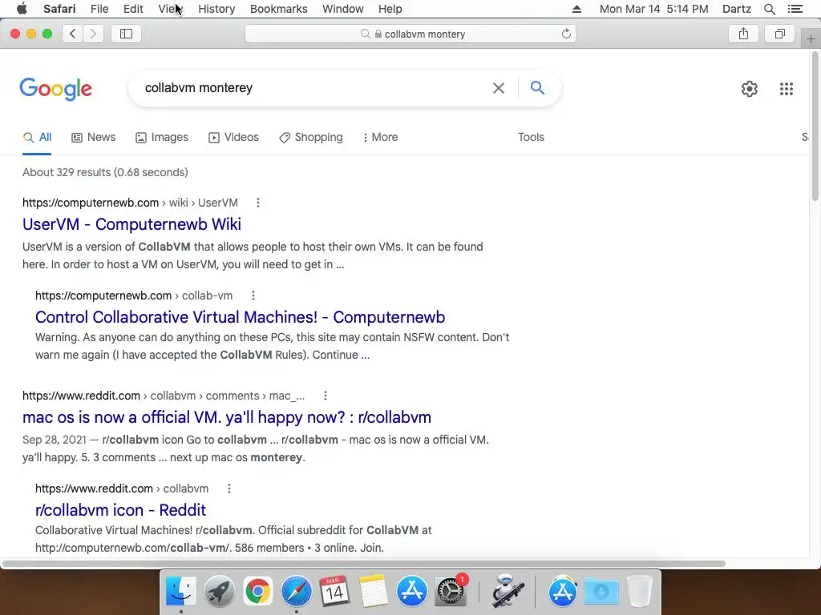Open Google quick settings gear
This screenshot has width=821, height=615.
click(750, 88)
